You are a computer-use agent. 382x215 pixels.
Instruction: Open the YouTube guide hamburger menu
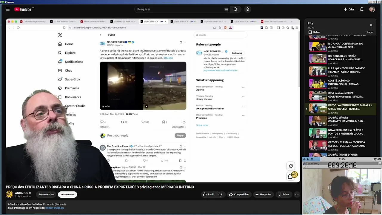8,9
